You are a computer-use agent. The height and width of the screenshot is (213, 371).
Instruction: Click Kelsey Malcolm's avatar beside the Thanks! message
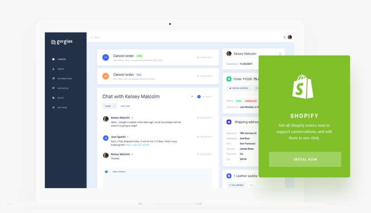106,155
